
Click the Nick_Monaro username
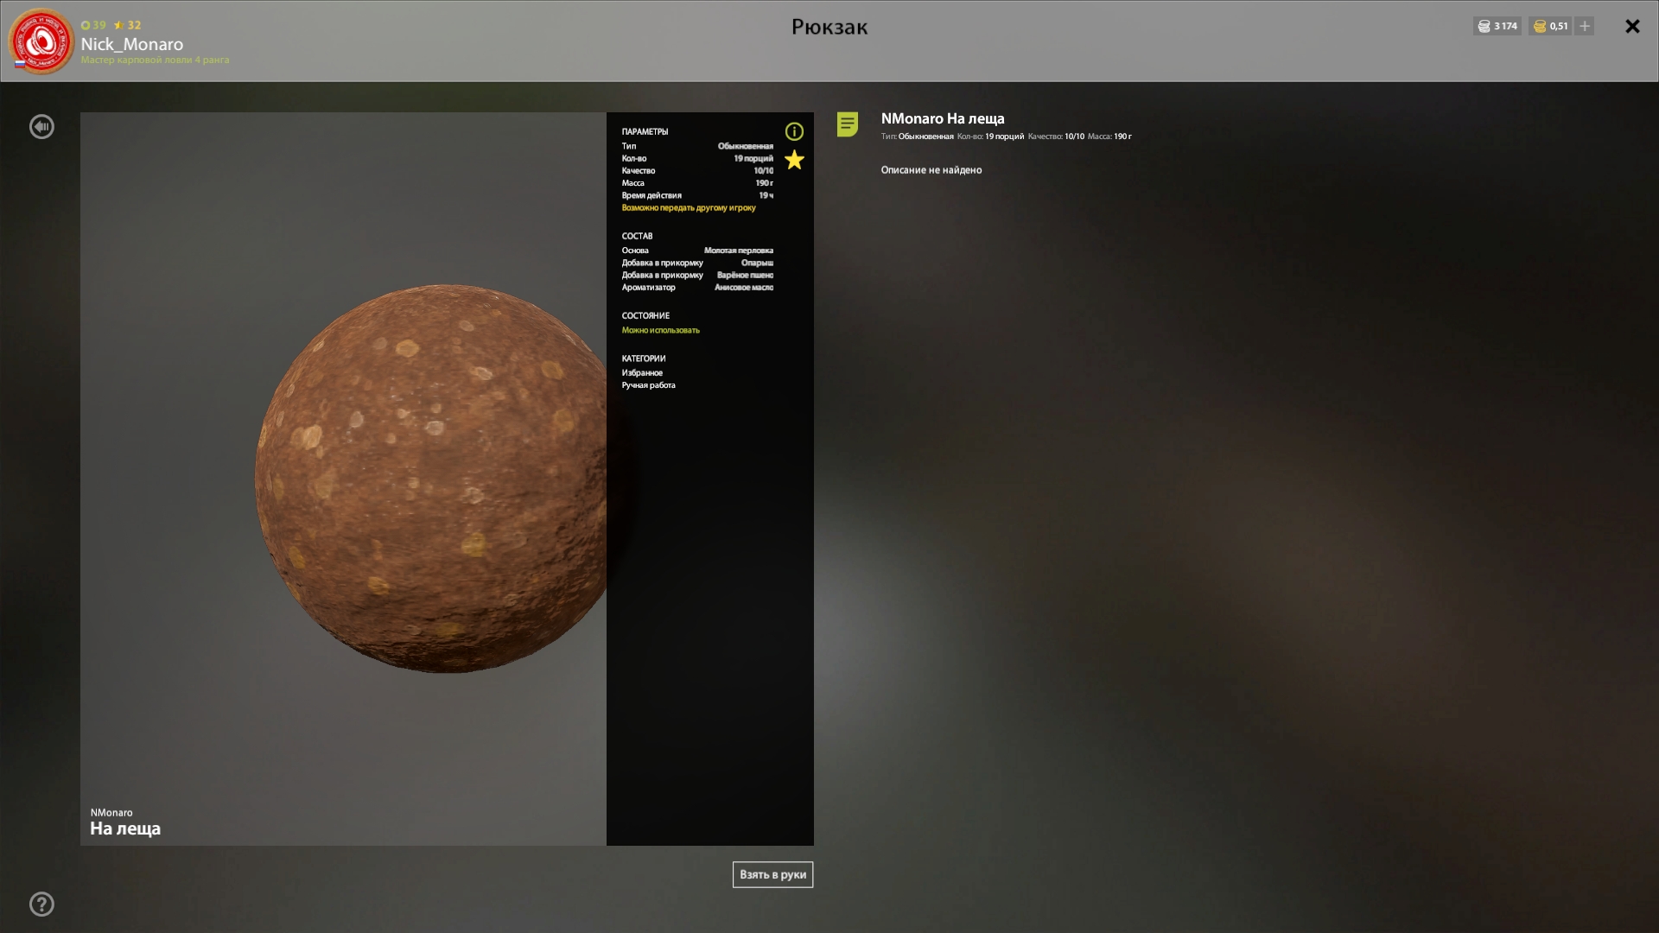click(131, 44)
